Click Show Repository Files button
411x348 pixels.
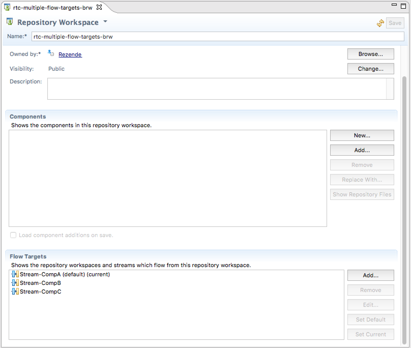click(x=362, y=194)
